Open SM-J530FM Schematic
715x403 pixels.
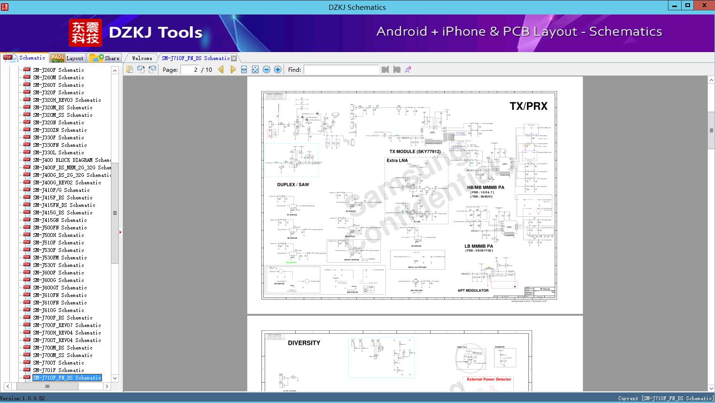(x=60, y=258)
